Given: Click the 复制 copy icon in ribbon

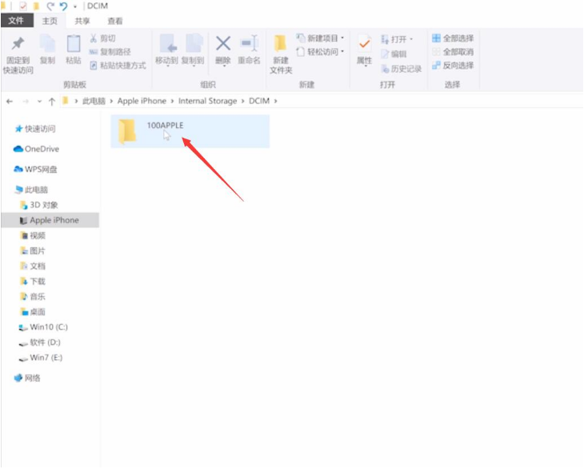Looking at the screenshot, I should pos(47,44).
